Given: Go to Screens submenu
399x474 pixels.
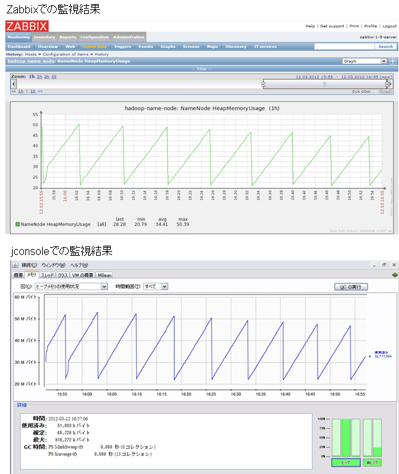Looking at the screenshot, I should pyautogui.click(x=191, y=47).
